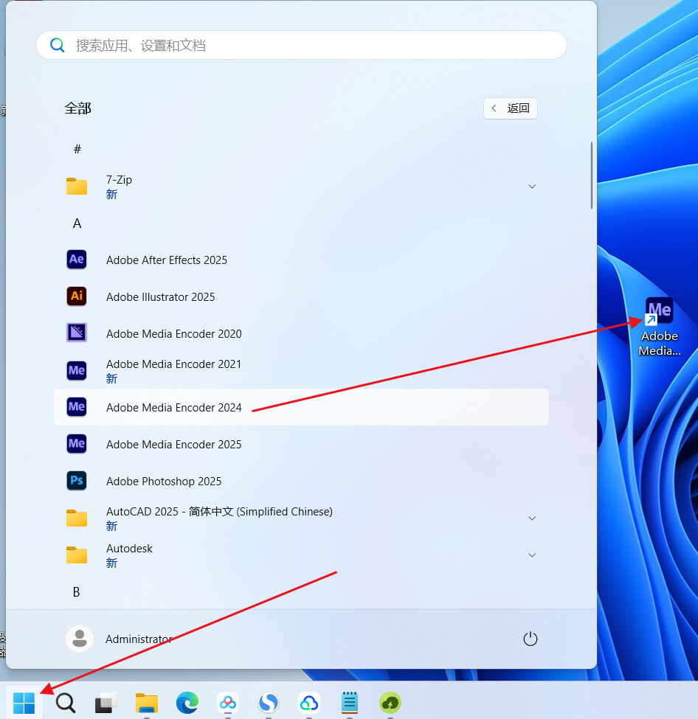Open File Explorer from the taskbar

pos(147,703)
